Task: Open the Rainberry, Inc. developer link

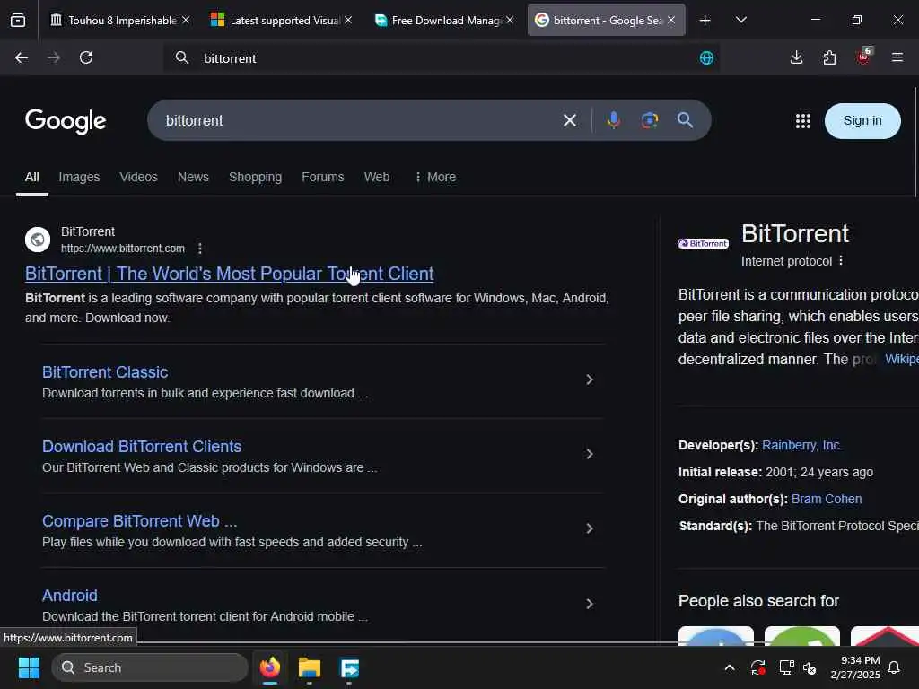Action: (x=801, y=445)
